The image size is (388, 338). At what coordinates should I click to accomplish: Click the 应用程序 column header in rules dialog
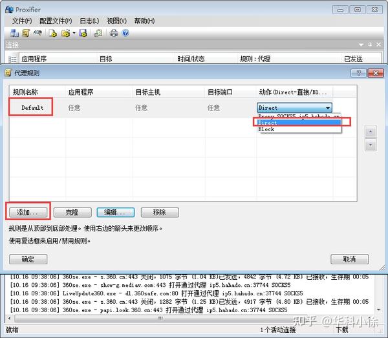coord(98,92)
